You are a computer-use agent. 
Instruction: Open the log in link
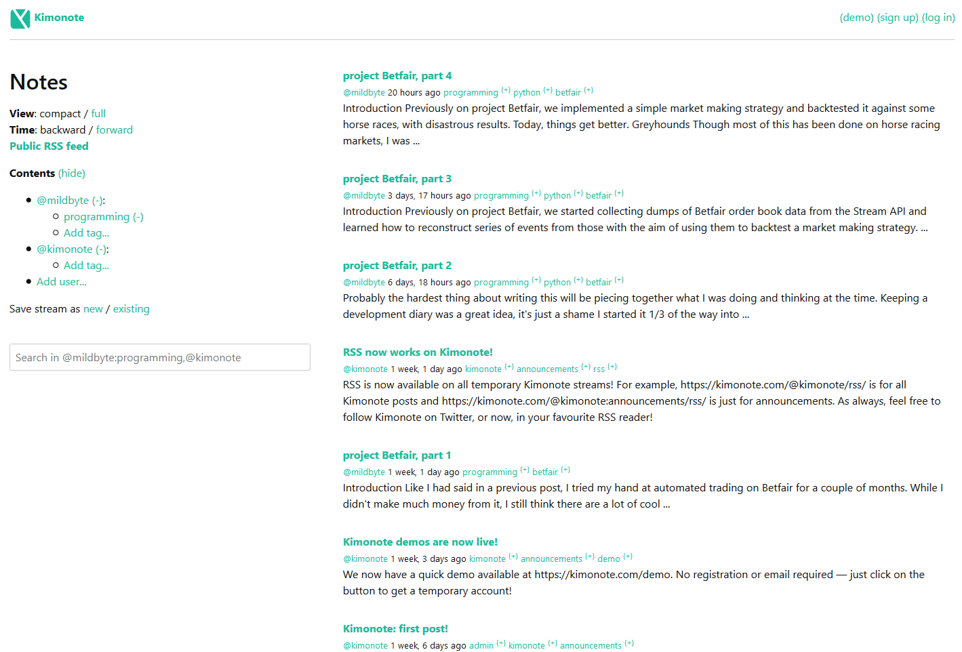pos(938,18)
